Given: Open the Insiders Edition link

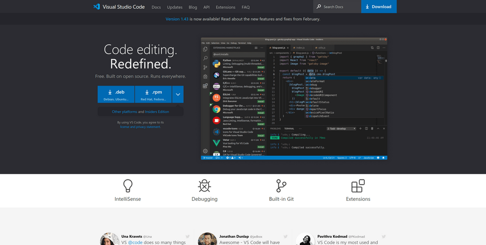Looking at the screenshot, I should click(157, 112).
